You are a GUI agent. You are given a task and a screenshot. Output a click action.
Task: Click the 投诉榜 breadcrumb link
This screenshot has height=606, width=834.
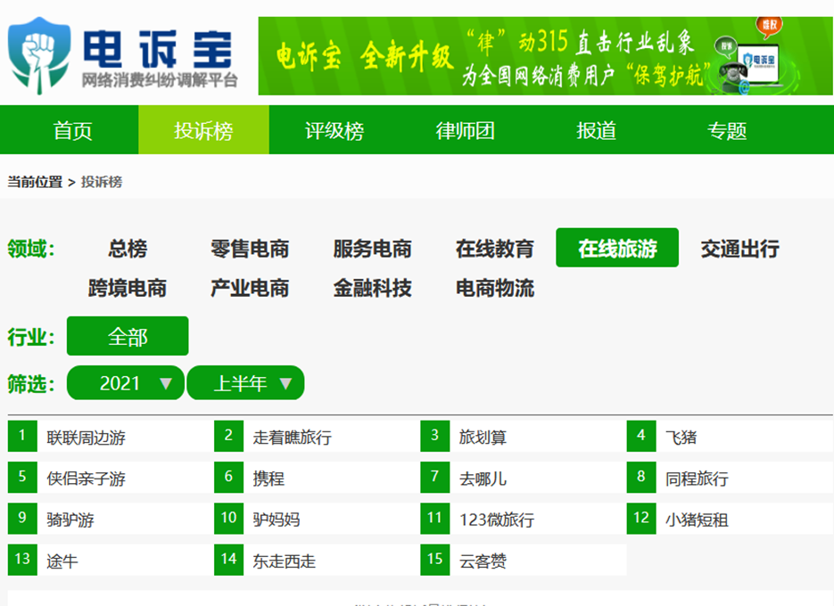click(102, 182)
